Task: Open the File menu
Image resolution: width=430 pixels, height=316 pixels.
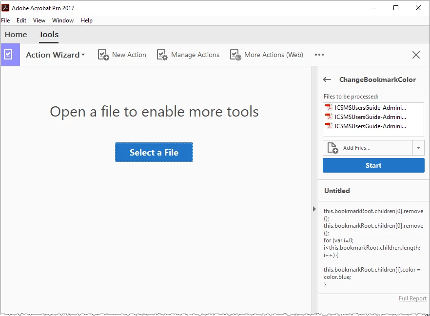Action: point(5,20)
